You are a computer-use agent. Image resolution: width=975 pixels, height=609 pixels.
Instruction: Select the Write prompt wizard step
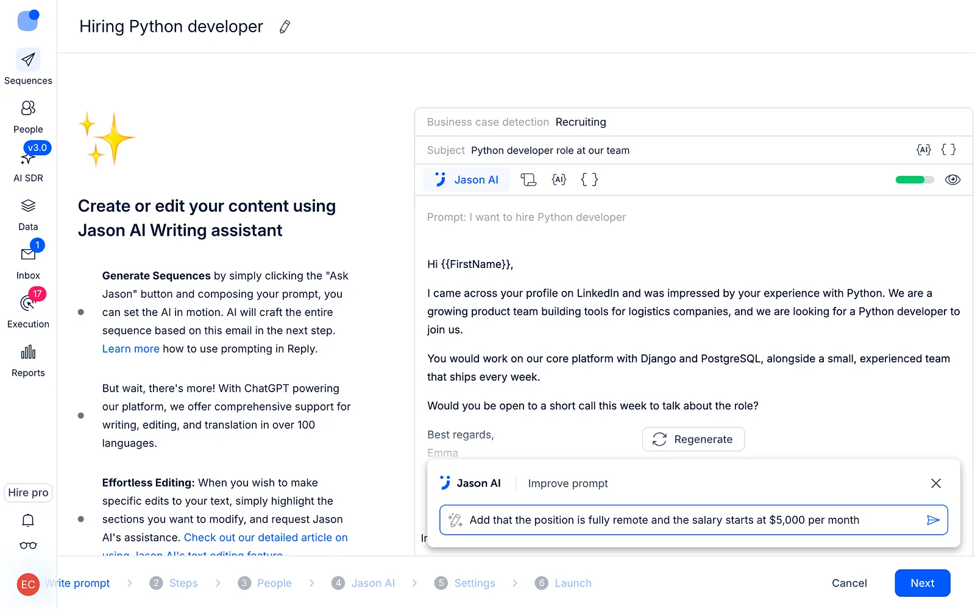point(77,583)
